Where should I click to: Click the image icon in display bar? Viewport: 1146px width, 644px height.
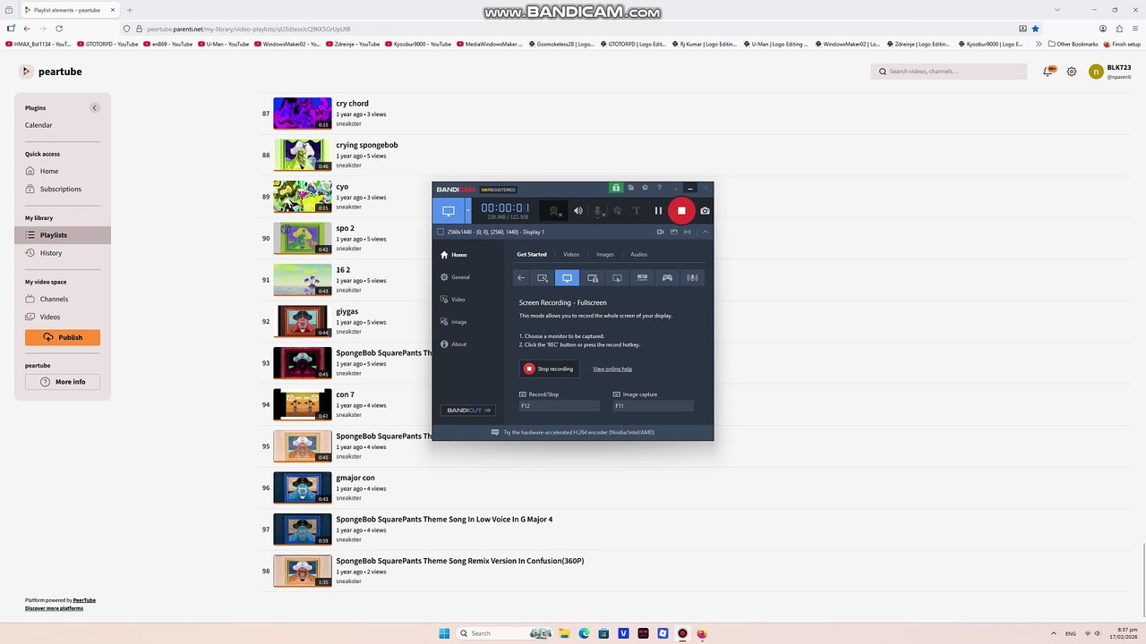point(673,232)
